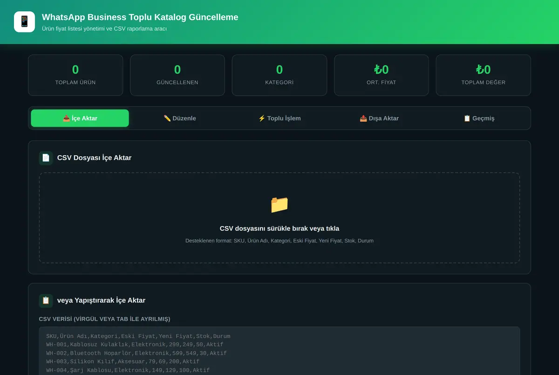Open the Toplu İşlem tab
This screenshot has width=559, height=375.
pyautogui.click(x=279, y=118)
